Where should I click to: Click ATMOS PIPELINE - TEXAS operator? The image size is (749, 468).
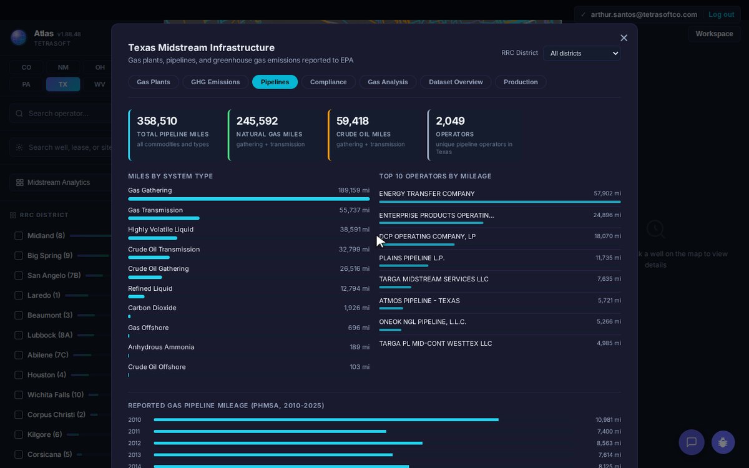point(419,301)
